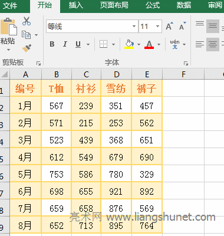Select cell containing 586
This screenshot has height=236, width=224.
[x=86, y=173]
